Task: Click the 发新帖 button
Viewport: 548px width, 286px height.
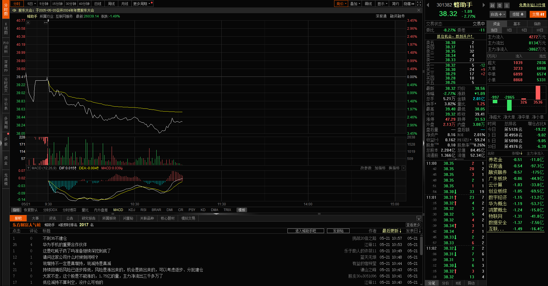Action: [338, 231]
